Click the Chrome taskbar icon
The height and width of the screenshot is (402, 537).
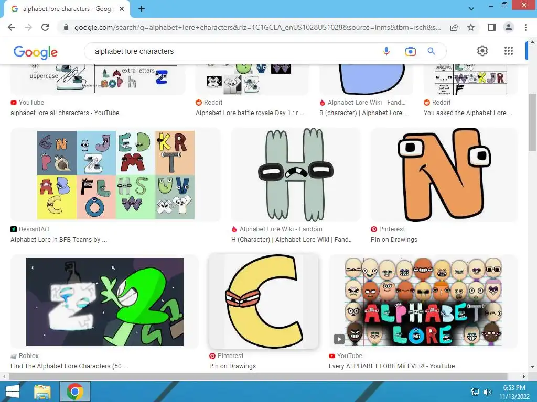point(75,392)
